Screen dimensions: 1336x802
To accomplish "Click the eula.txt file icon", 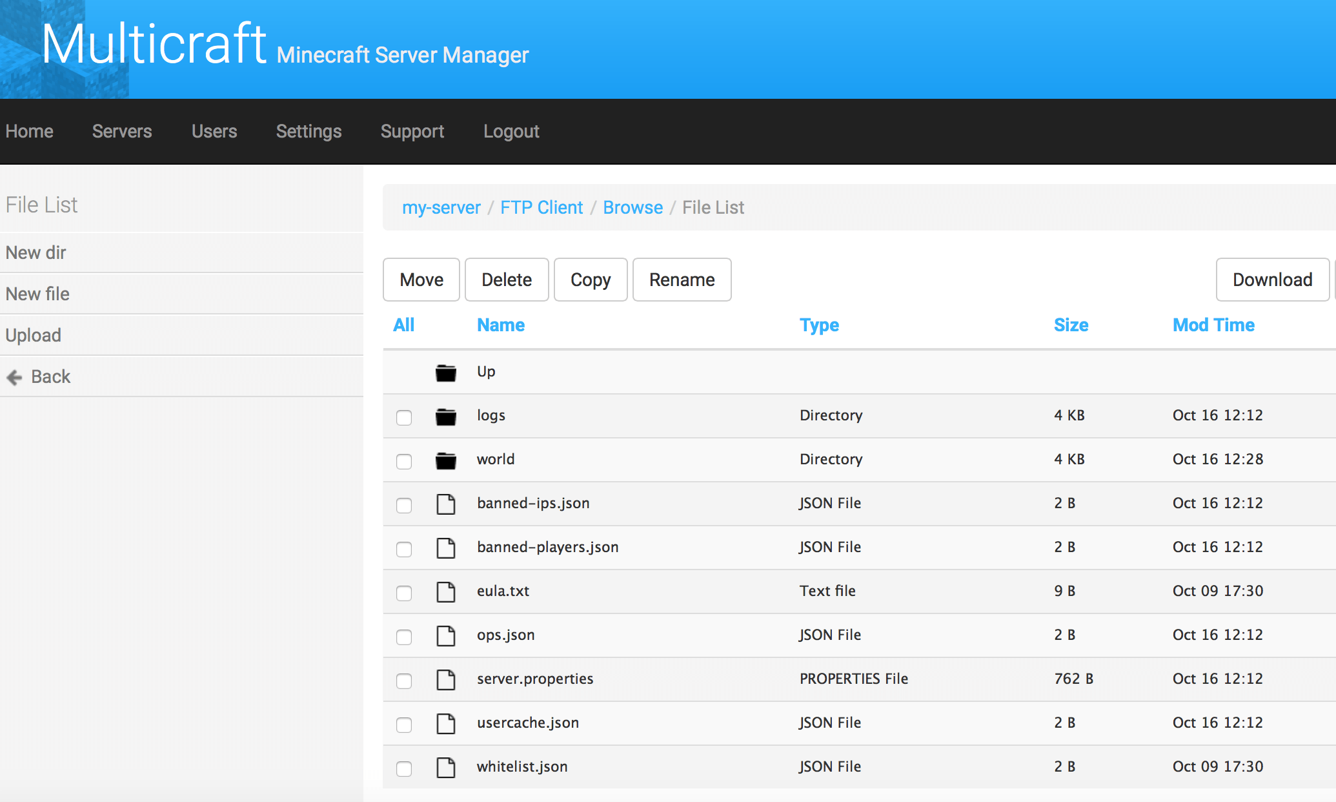I will click(x=445, y=591).
